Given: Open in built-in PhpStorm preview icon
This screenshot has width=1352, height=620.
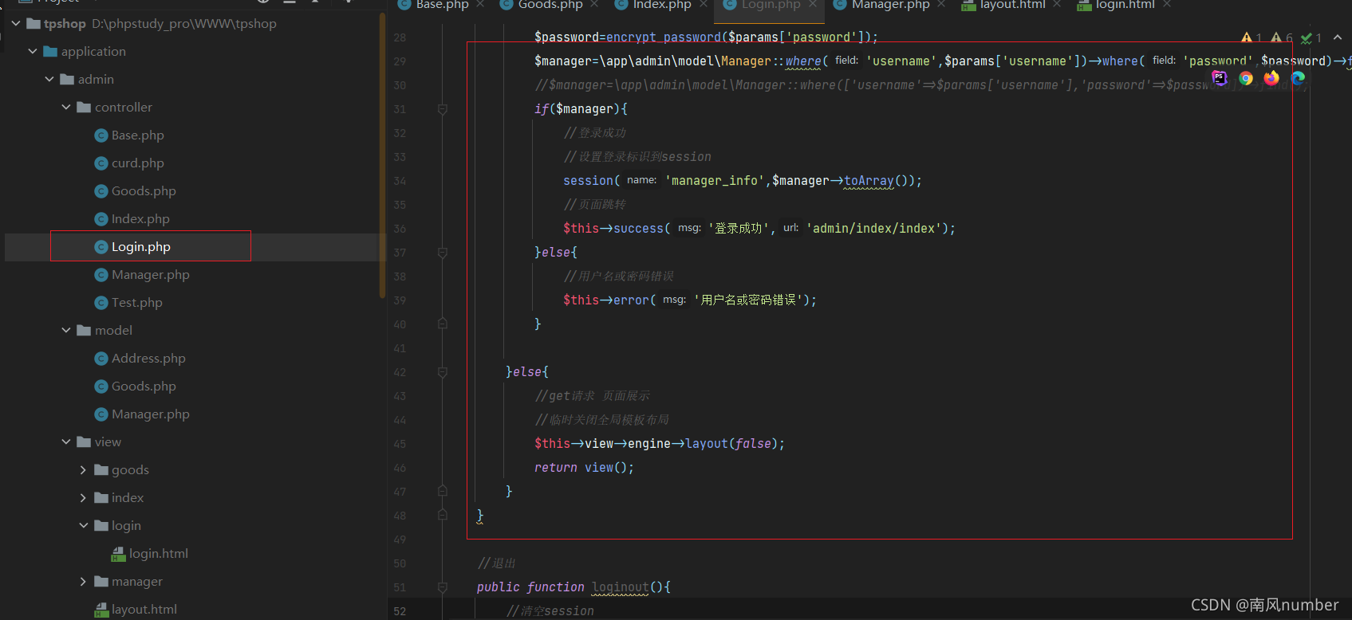Looking at the screenshot, I should (1220, 77).
